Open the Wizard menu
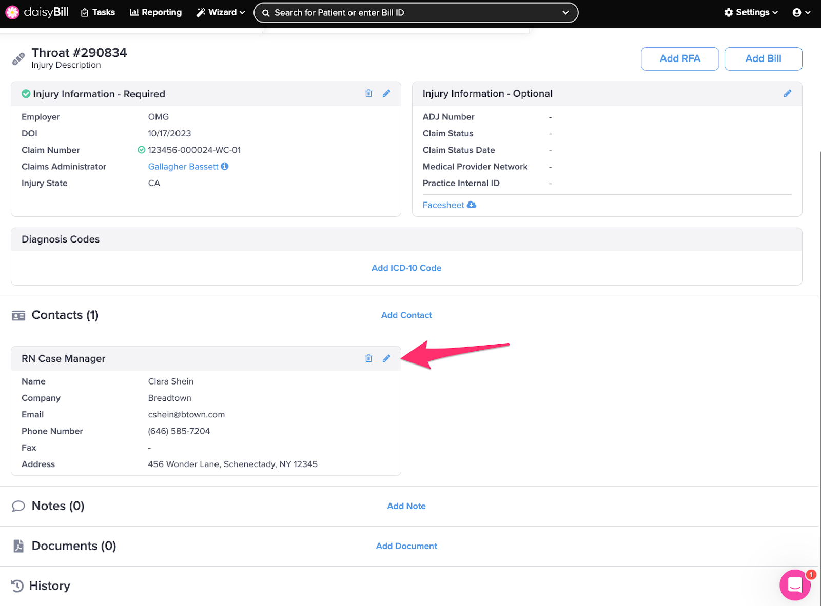821x606 pixels. (x=221, y=12)
